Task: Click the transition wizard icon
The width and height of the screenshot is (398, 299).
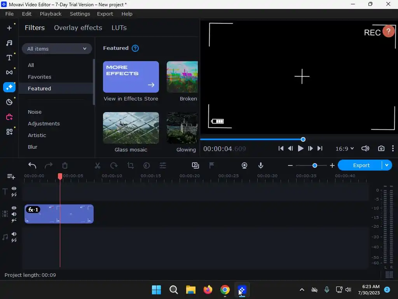Action: [196, 165]
